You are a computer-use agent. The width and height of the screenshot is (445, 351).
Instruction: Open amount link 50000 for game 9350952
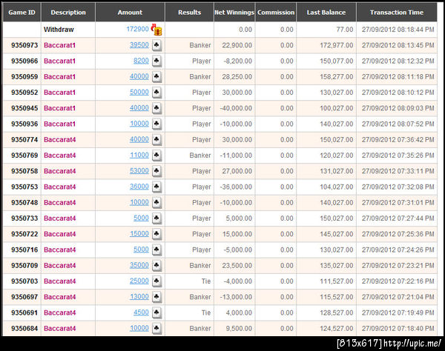(139, 92)
